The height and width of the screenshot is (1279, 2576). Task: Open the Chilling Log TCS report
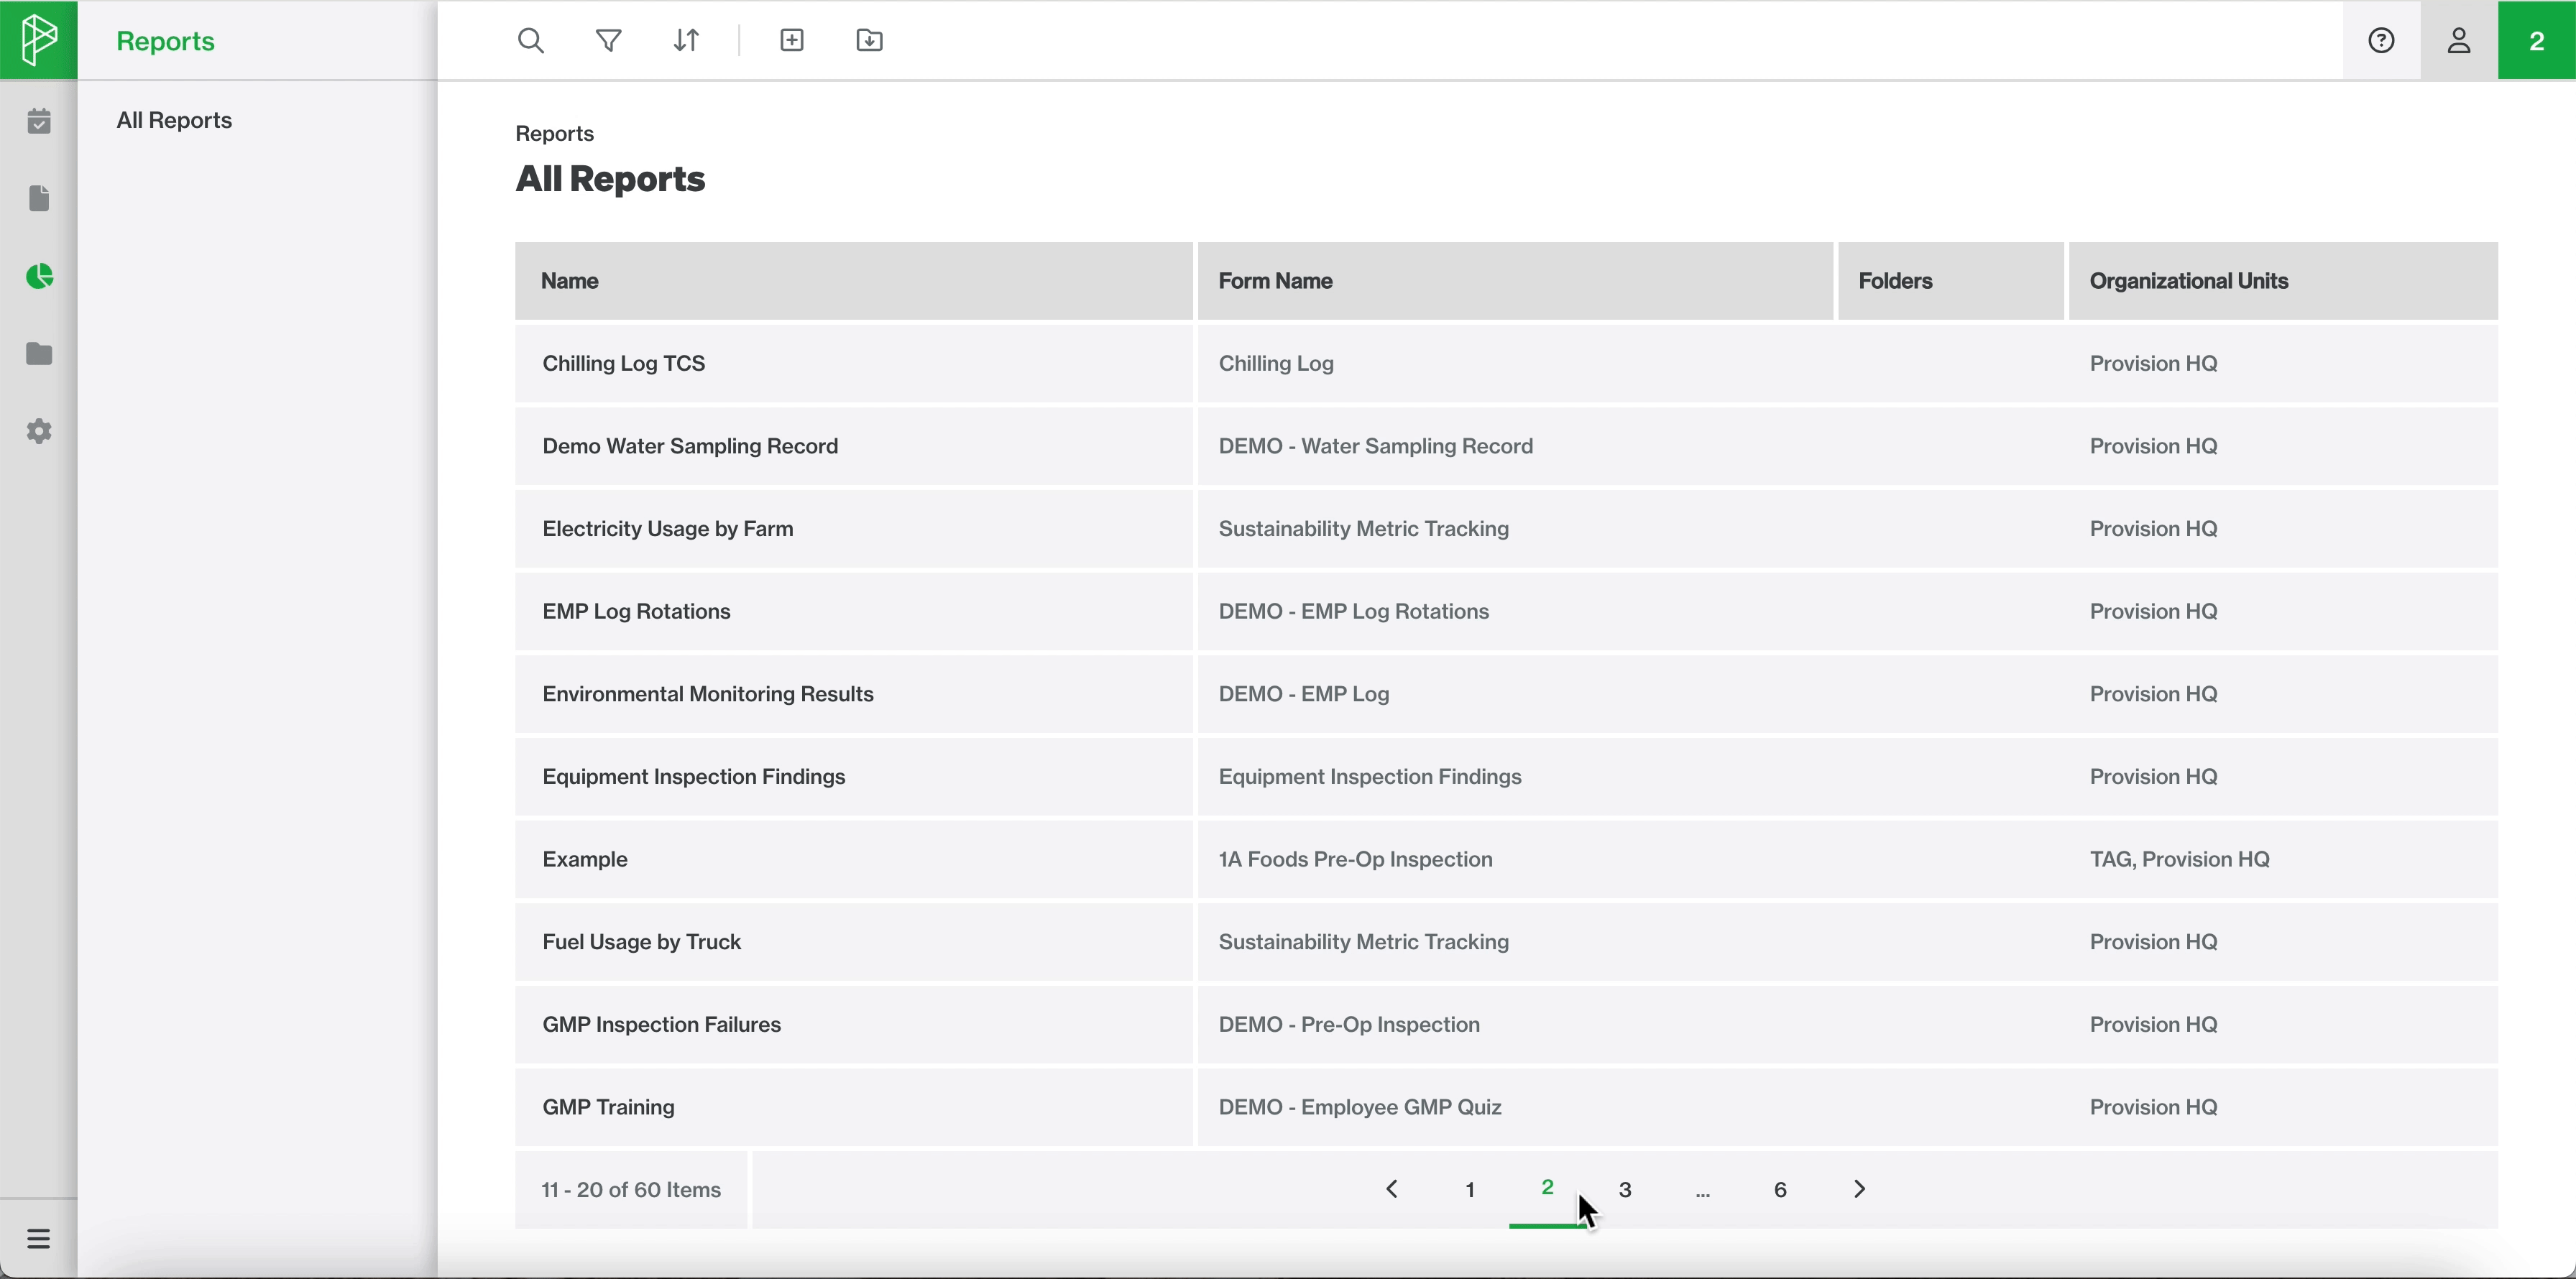click(624, 364)
